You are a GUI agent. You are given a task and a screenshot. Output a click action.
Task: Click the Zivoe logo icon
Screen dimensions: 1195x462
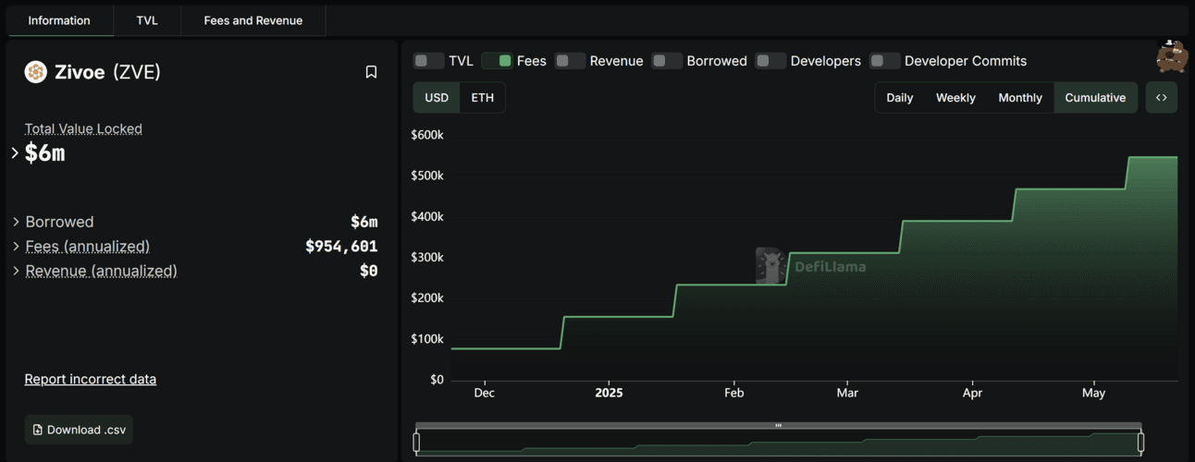36,72
